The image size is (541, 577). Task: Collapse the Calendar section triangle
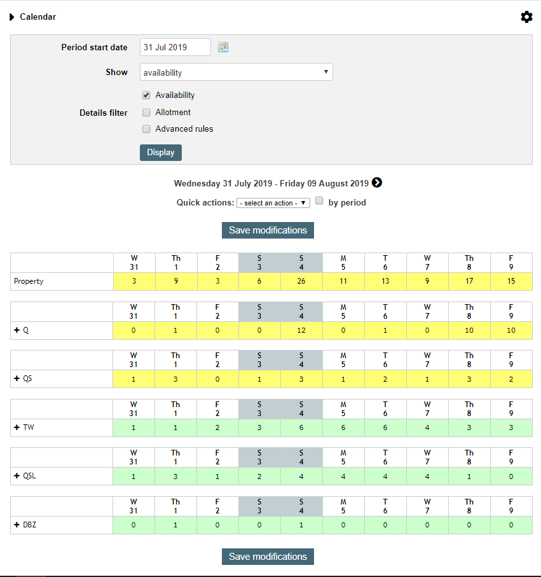12,17
